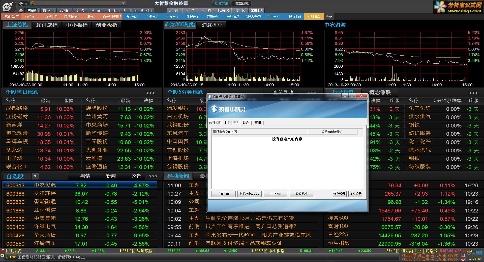
Task: Select the 软件说明 tab in 按键小精灵 dialog
Action: click(x=215, y=123)
